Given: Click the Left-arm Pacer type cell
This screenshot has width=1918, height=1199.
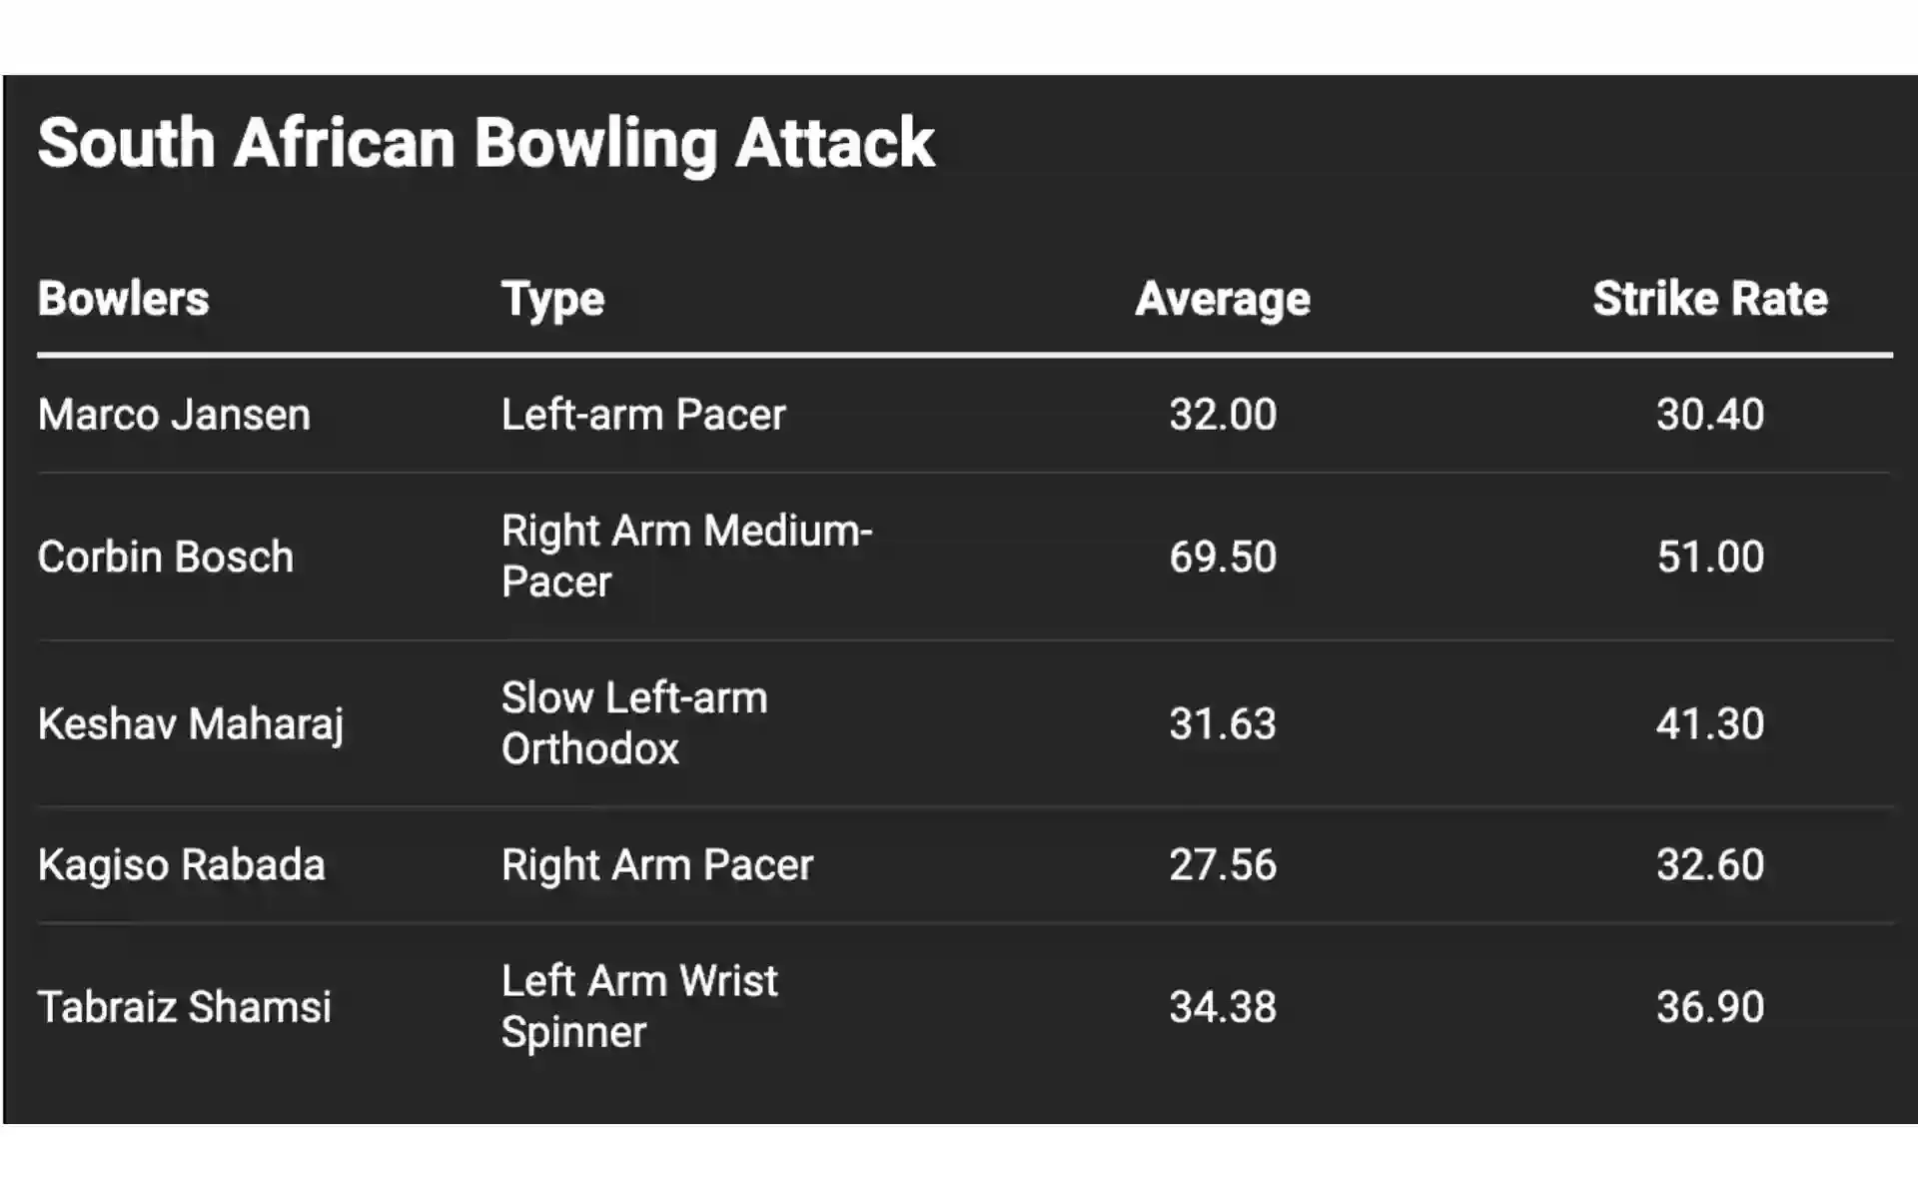Looking at the screenshot, I should (643, 415).
